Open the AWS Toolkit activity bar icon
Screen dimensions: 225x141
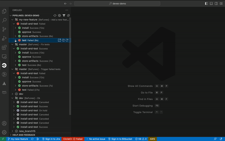4,92
